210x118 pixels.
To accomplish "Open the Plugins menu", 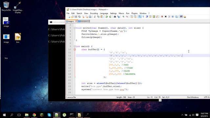I will click(x=135, y=13).
